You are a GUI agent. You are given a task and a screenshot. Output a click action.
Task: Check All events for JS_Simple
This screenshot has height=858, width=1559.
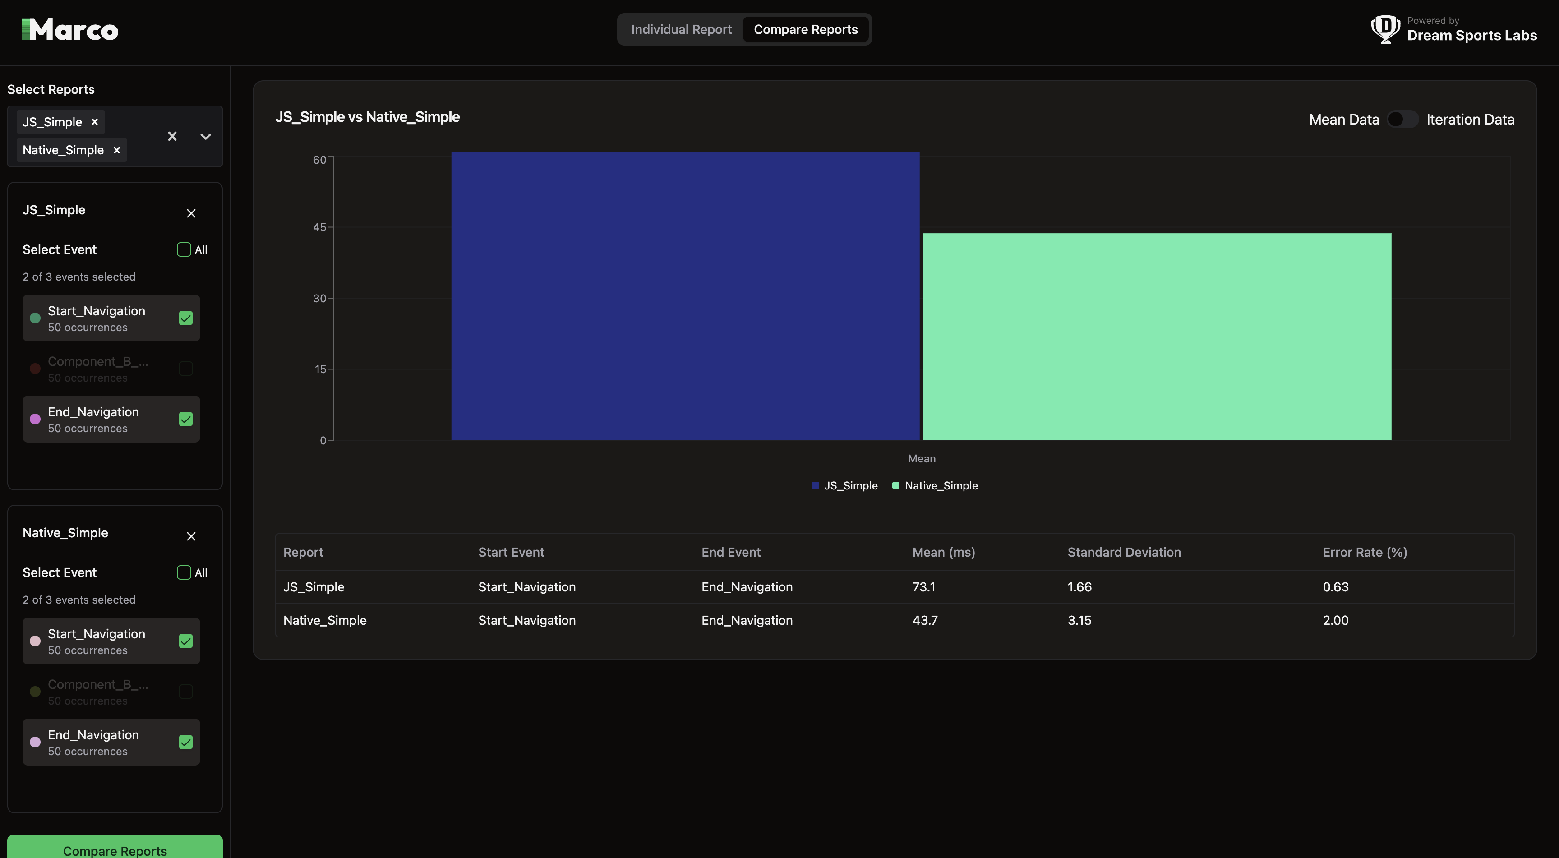[x=184, y=249]
